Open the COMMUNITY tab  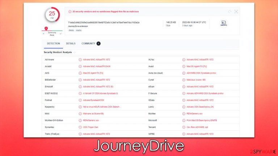coord(88,43)
